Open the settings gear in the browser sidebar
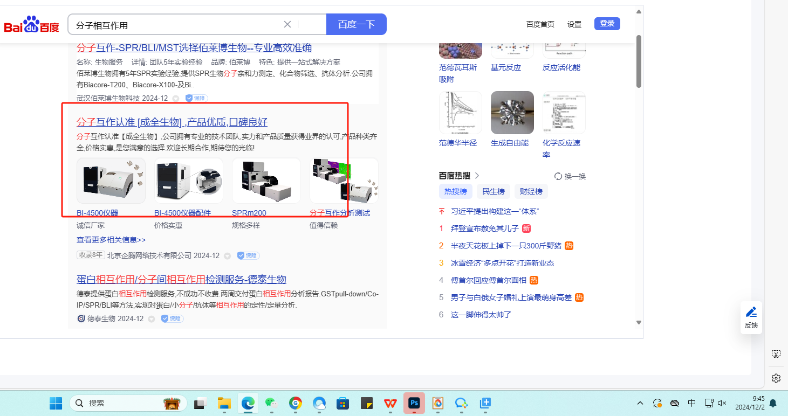This screenshot has height=416, width=788. coord(776,378)
